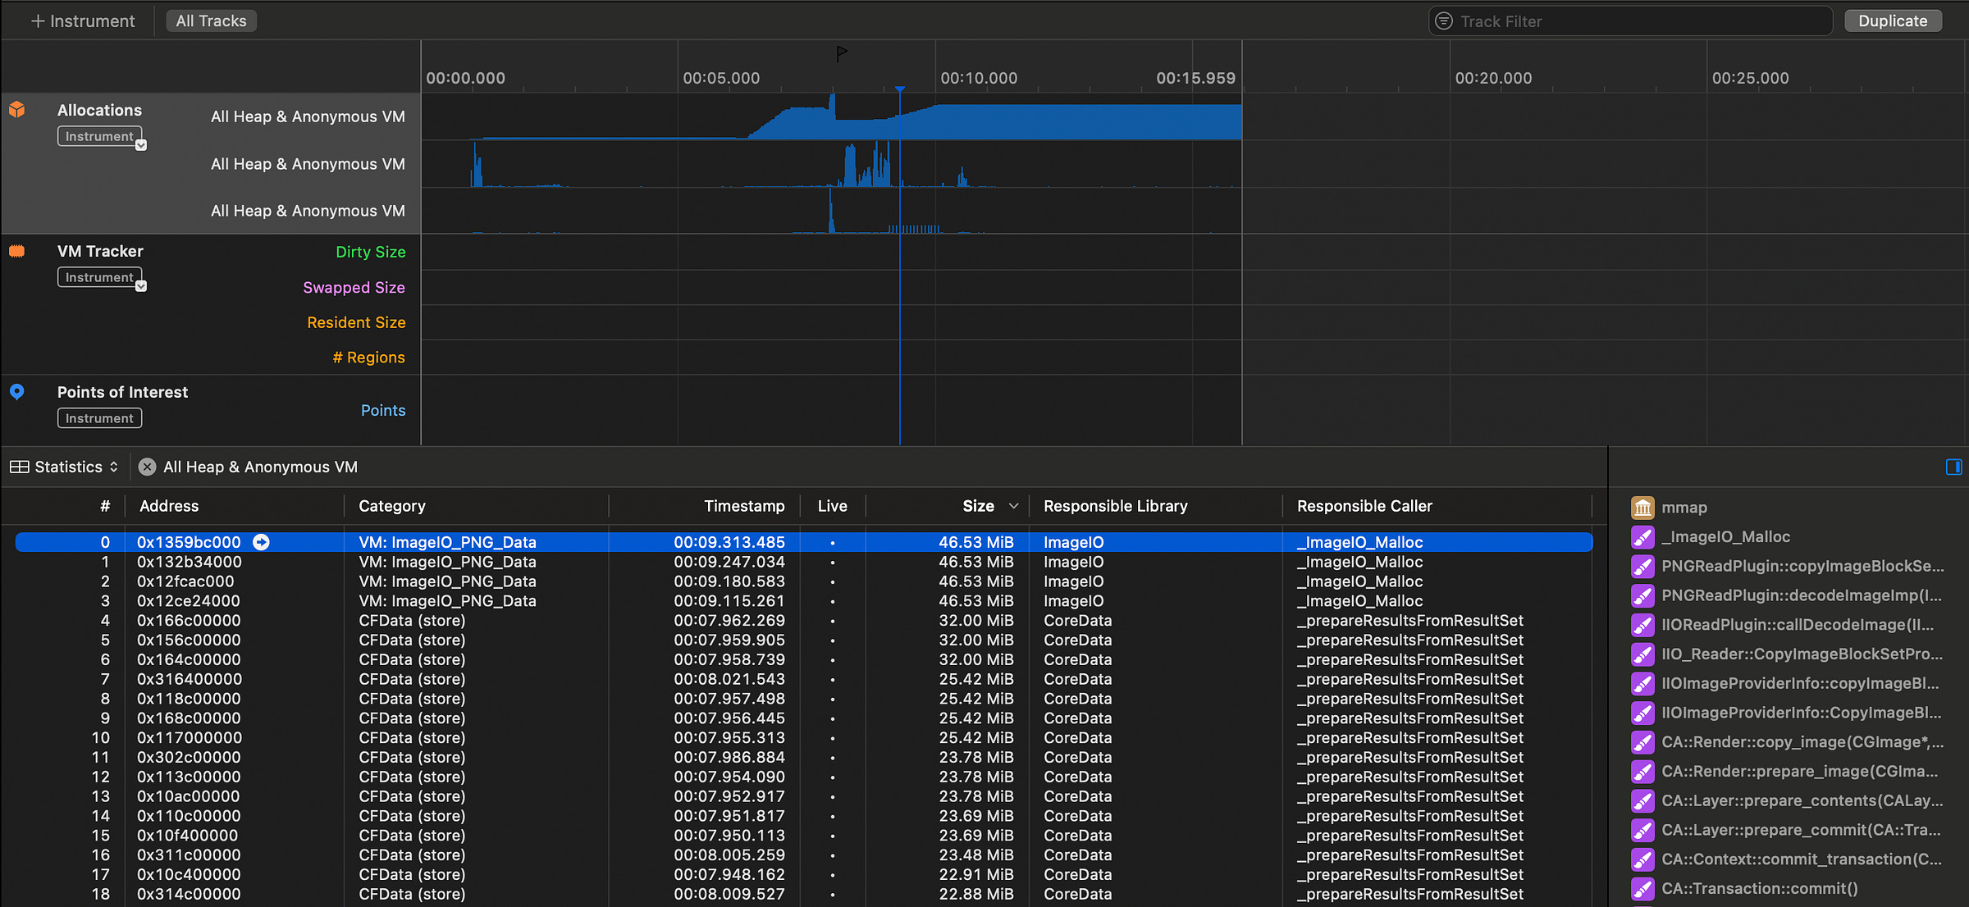Click focus arrow next to address 0x1359bc000
Image resolution: width=1969 pixels, height=907 pixels.
261,542
